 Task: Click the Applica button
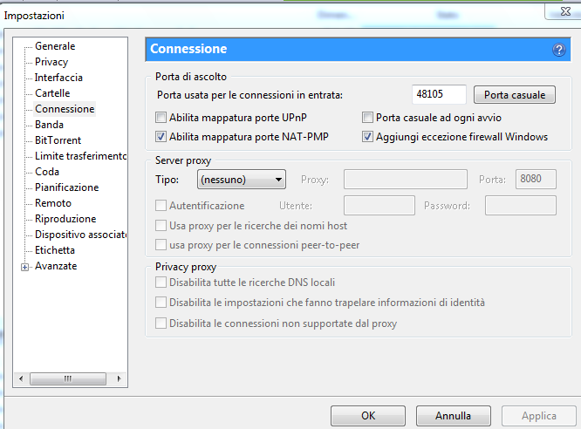pos(539,416)
